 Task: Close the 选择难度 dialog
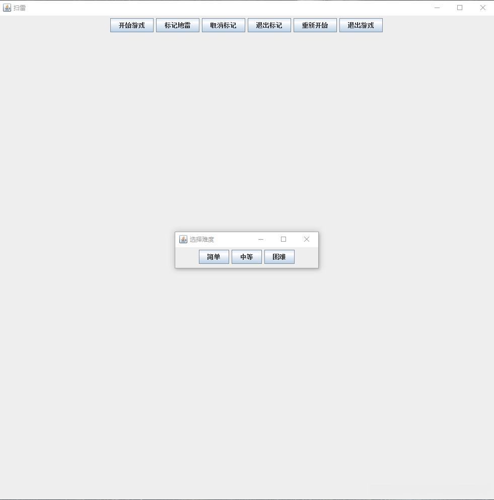(x=307, y=239)
